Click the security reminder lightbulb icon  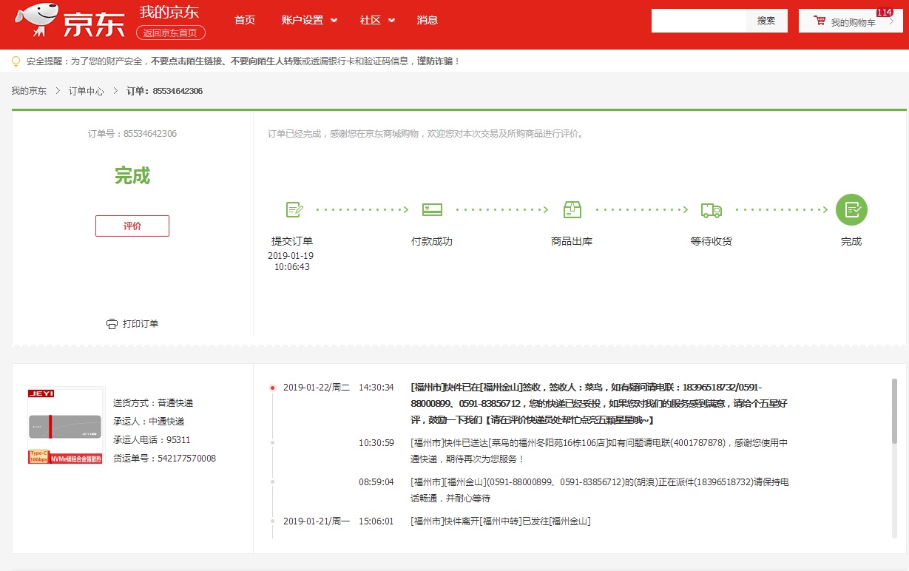tap(16, 61)
